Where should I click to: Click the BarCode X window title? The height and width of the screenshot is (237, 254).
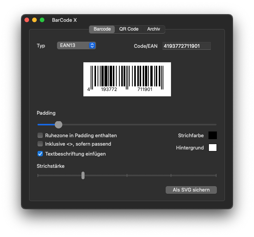(x=64, y=20)
